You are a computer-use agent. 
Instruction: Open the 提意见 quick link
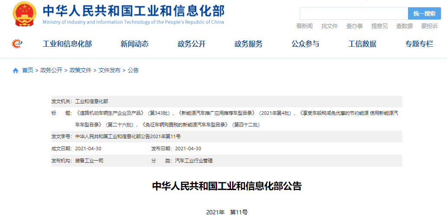point(379,26)
